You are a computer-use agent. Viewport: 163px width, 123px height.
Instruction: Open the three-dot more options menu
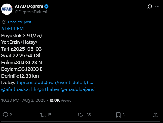click(157, 7)
